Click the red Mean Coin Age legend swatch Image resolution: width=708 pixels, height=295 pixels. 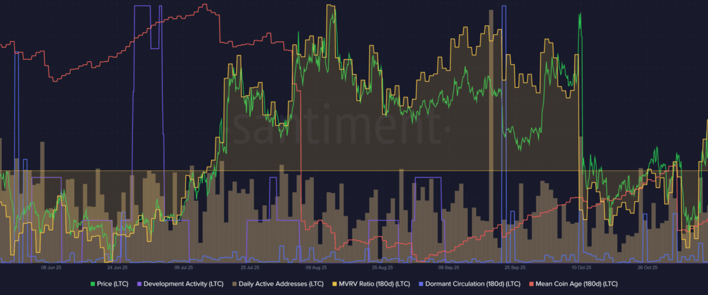click(531, 284)
